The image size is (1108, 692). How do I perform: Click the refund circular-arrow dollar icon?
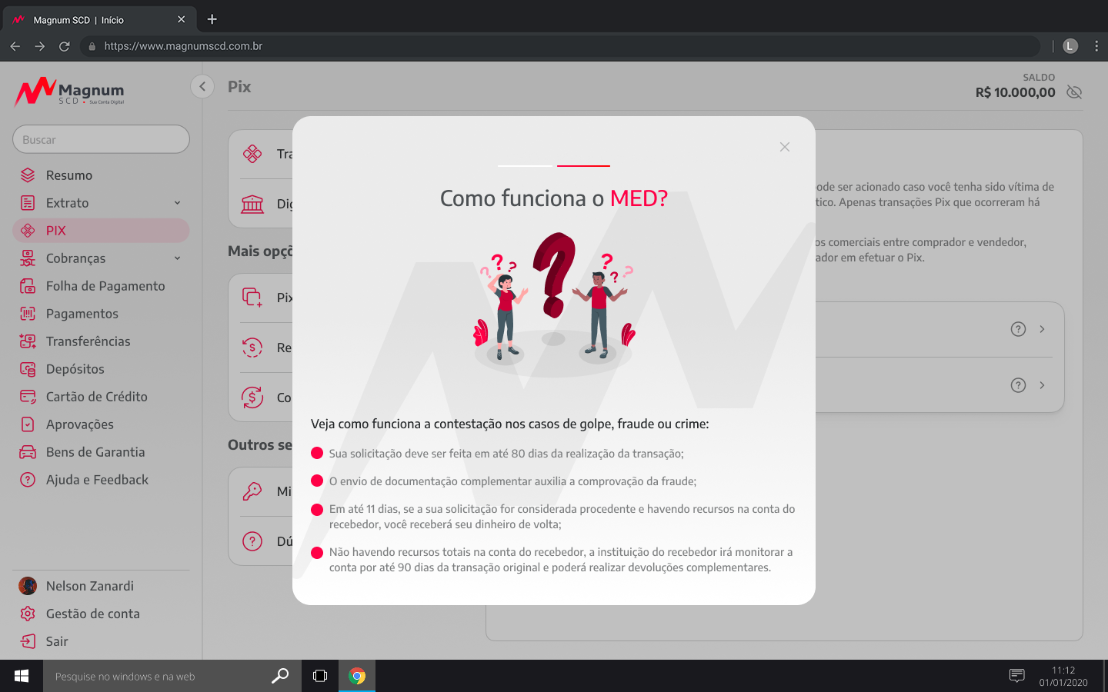point(252,348)
